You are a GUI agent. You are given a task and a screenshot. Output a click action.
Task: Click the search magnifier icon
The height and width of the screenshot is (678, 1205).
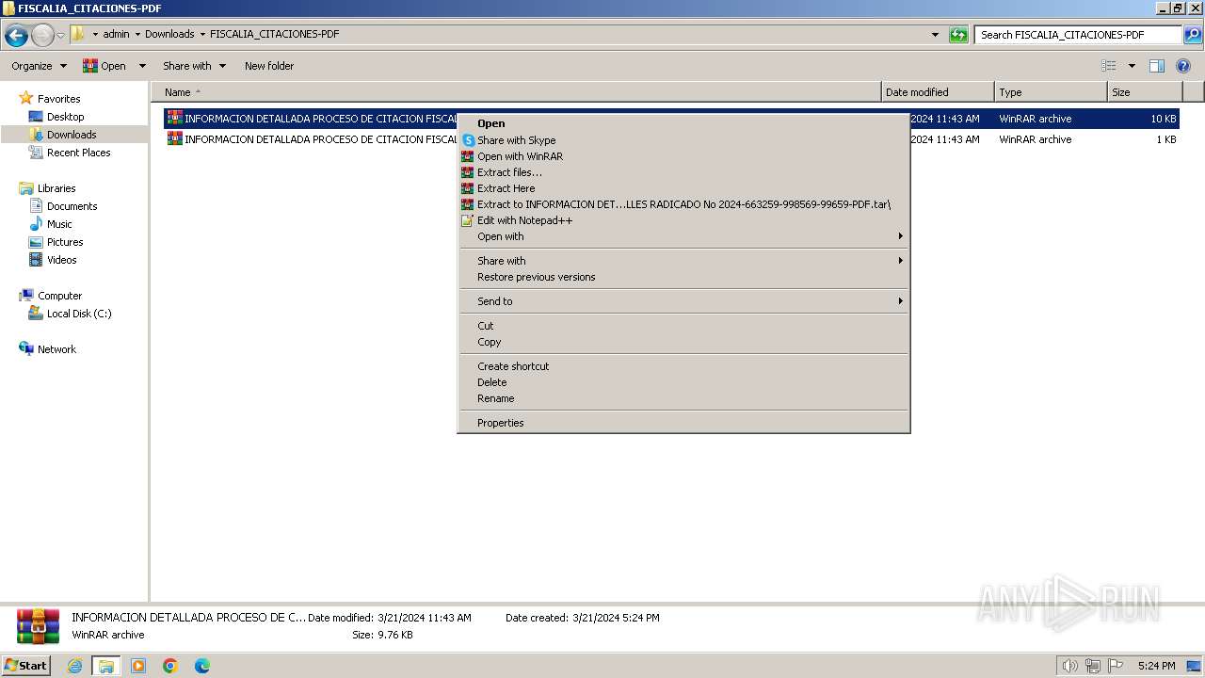(1193, 35)
